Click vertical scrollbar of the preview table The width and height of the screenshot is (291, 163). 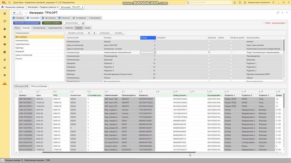(284, 101)
